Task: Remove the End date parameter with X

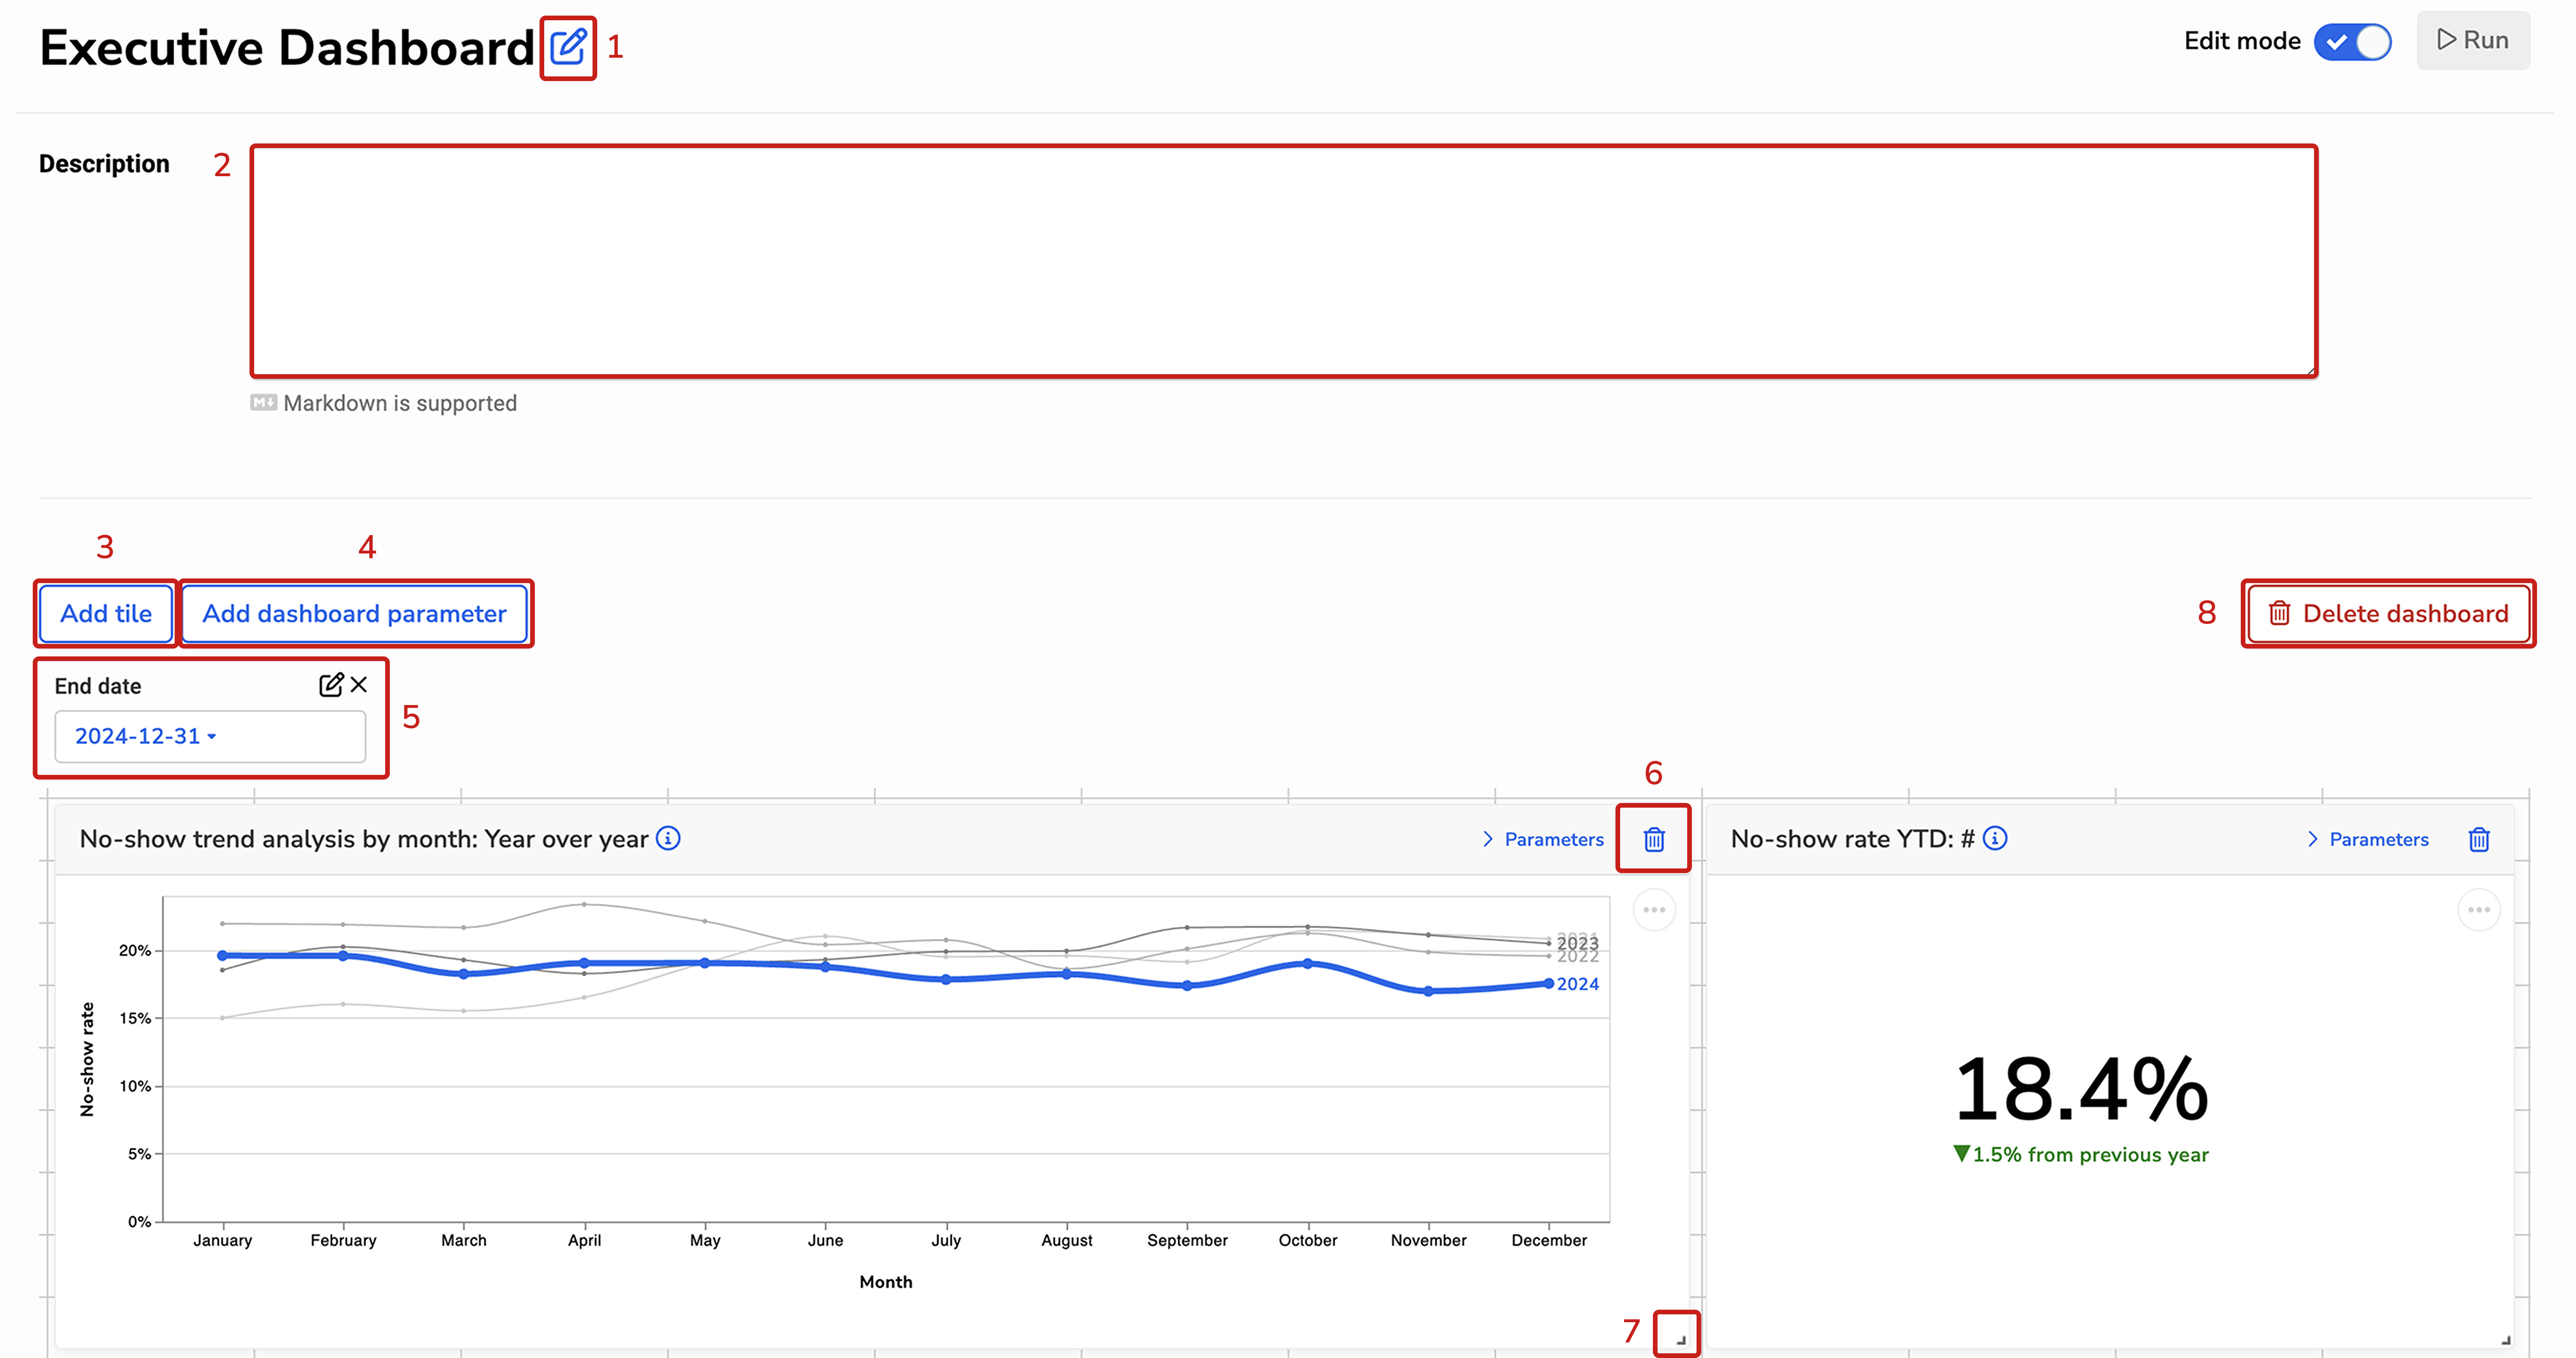Action: coord(359,685)
